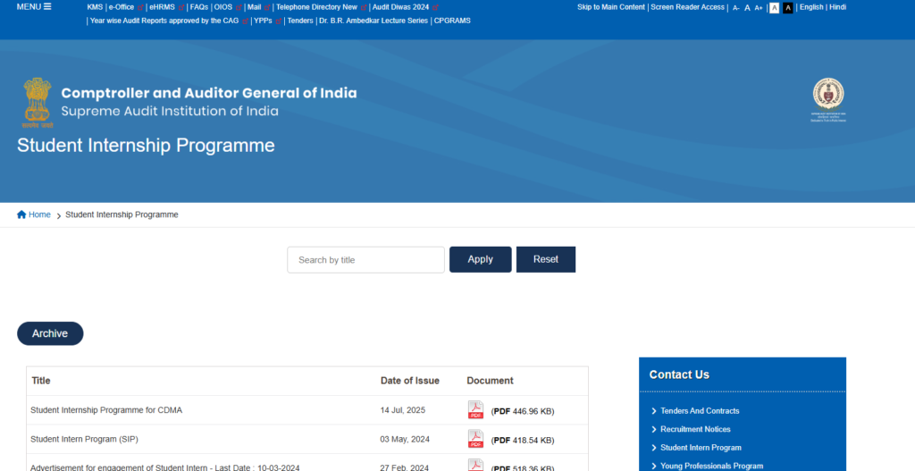915x471 pixels.
Task: Click Skip to Main Content
Action: pyautogui.click(x=611, y=7)
